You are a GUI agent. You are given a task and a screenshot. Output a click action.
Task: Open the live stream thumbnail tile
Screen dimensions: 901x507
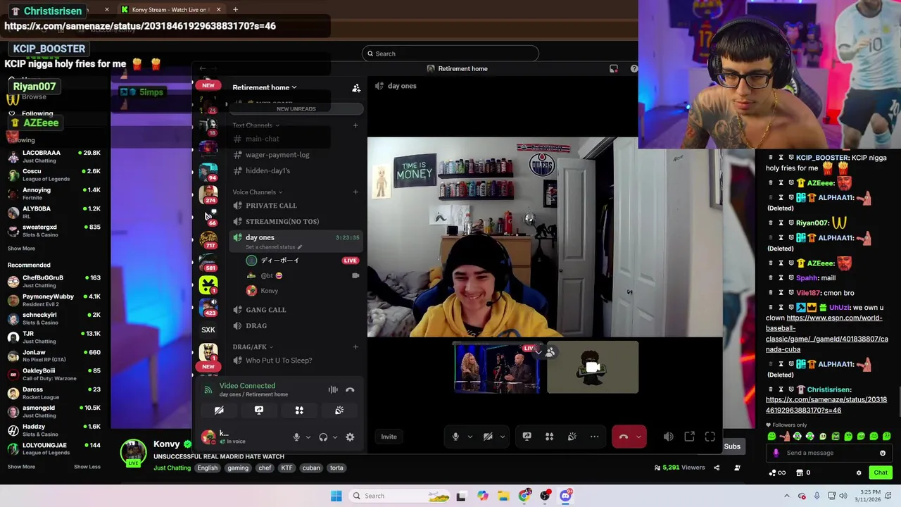point(497,368)
